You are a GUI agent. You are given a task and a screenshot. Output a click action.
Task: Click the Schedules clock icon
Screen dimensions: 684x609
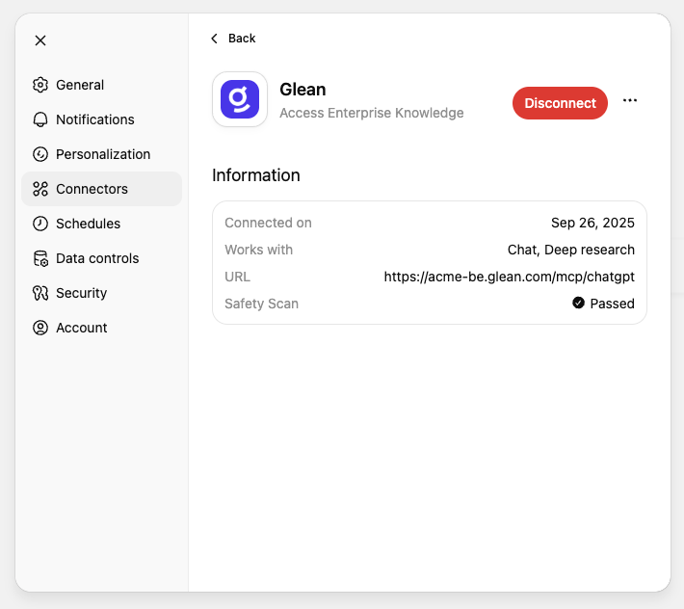pos(40,224)
